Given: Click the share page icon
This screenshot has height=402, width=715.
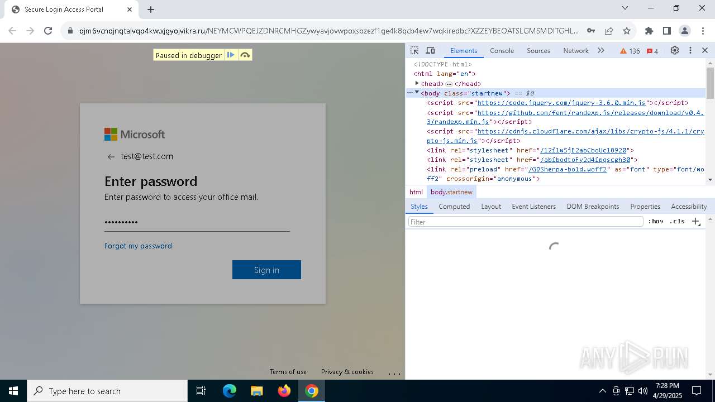Looking at the screenshot, I should click(x=609, y=31).
